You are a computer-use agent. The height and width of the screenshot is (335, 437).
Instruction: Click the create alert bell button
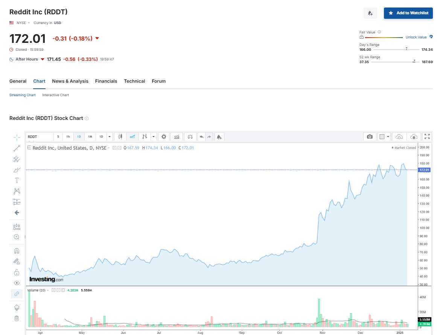coord(370,13)
